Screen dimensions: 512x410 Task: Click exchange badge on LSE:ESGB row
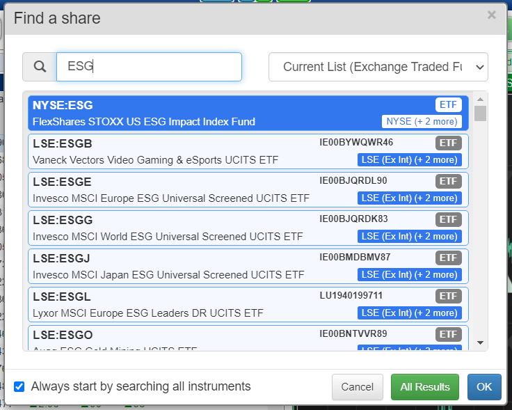pyautogui.click(x=410, y=159)
